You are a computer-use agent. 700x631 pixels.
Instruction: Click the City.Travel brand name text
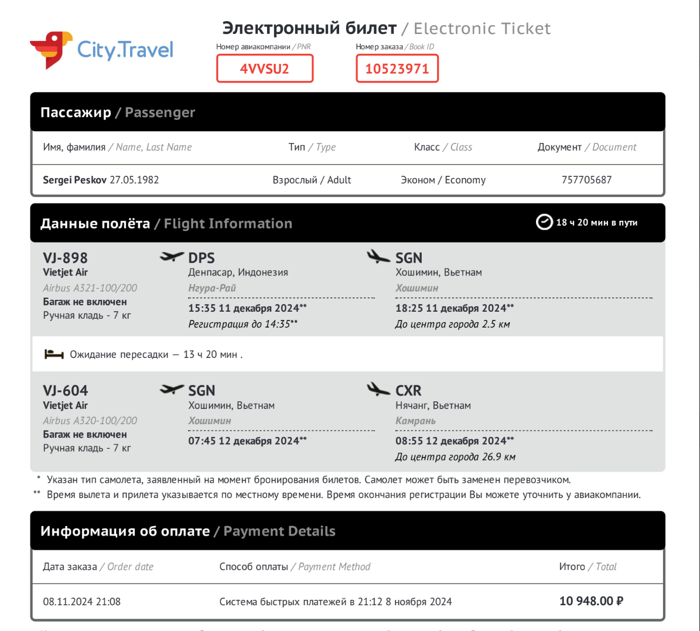[x=125, y=50]
